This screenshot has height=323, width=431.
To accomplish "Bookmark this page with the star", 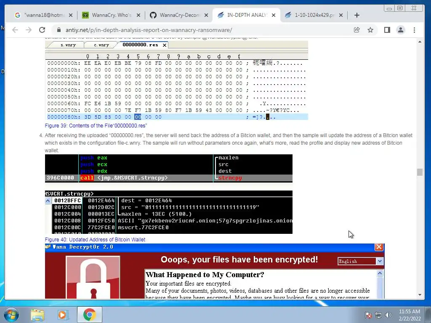I will point(370,30).
